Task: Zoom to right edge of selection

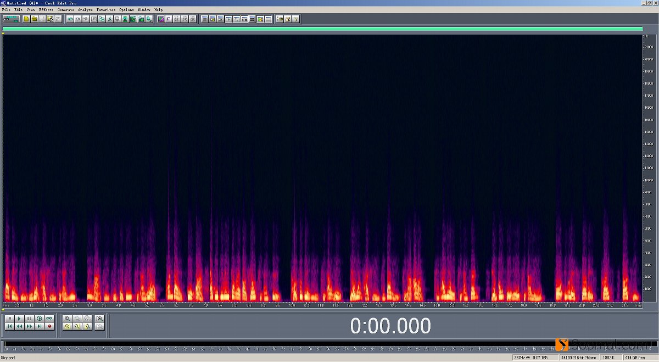Action: click(x=87, y=326)
